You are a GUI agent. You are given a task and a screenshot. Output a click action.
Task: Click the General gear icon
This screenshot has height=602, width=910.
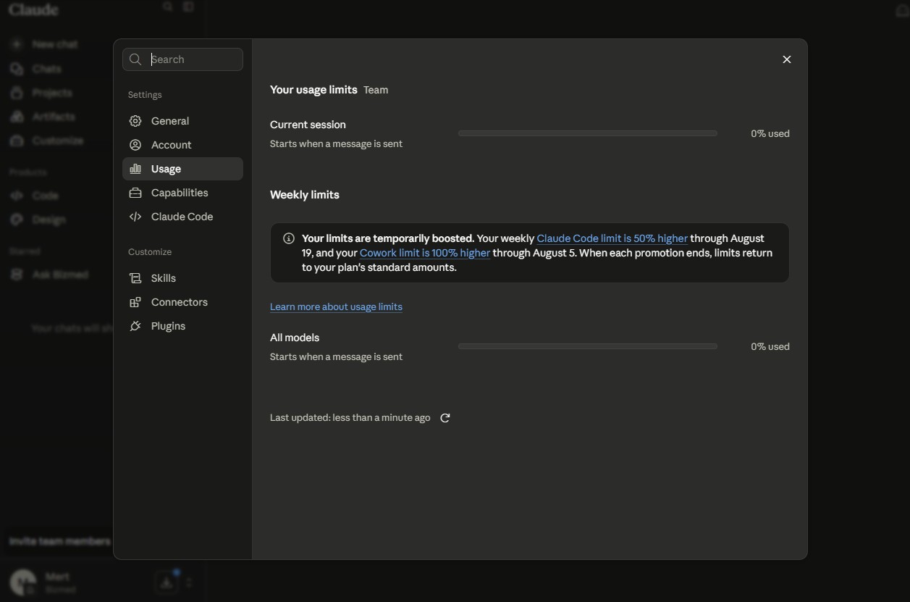135,121
